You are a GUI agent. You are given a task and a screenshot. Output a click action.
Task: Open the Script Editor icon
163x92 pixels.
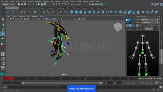(x=161, y=87)
